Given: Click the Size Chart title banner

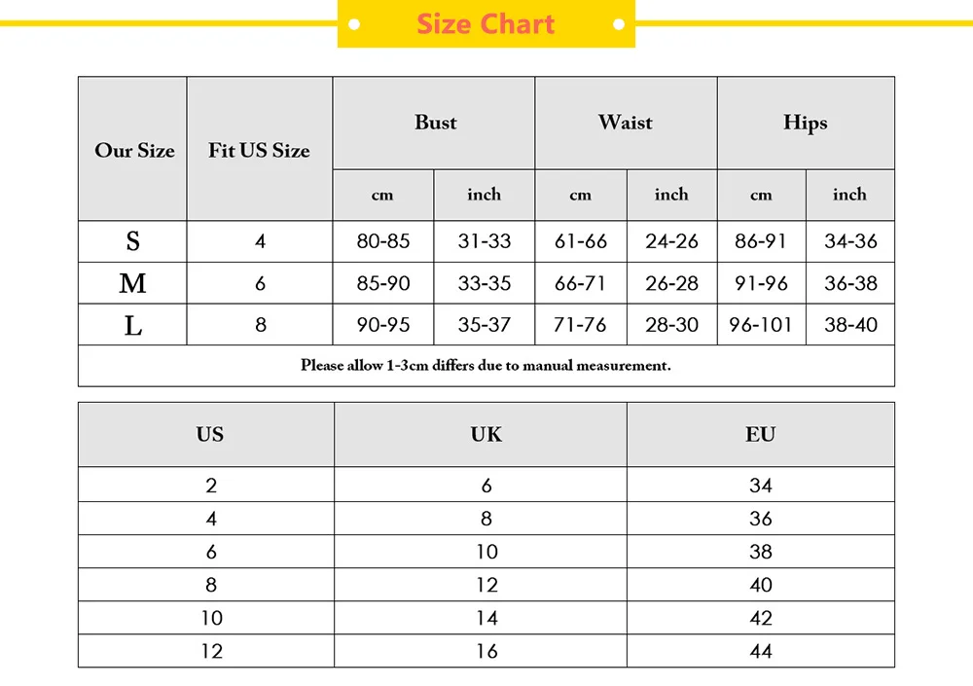Looking at the screenshot, I should (x=486, y=24).
